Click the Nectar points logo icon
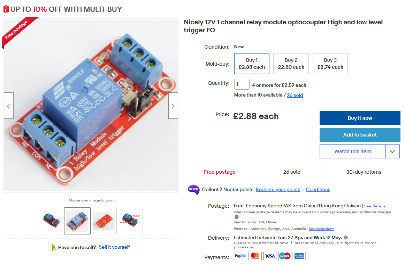The image size is (405, 273). point(193,190)
